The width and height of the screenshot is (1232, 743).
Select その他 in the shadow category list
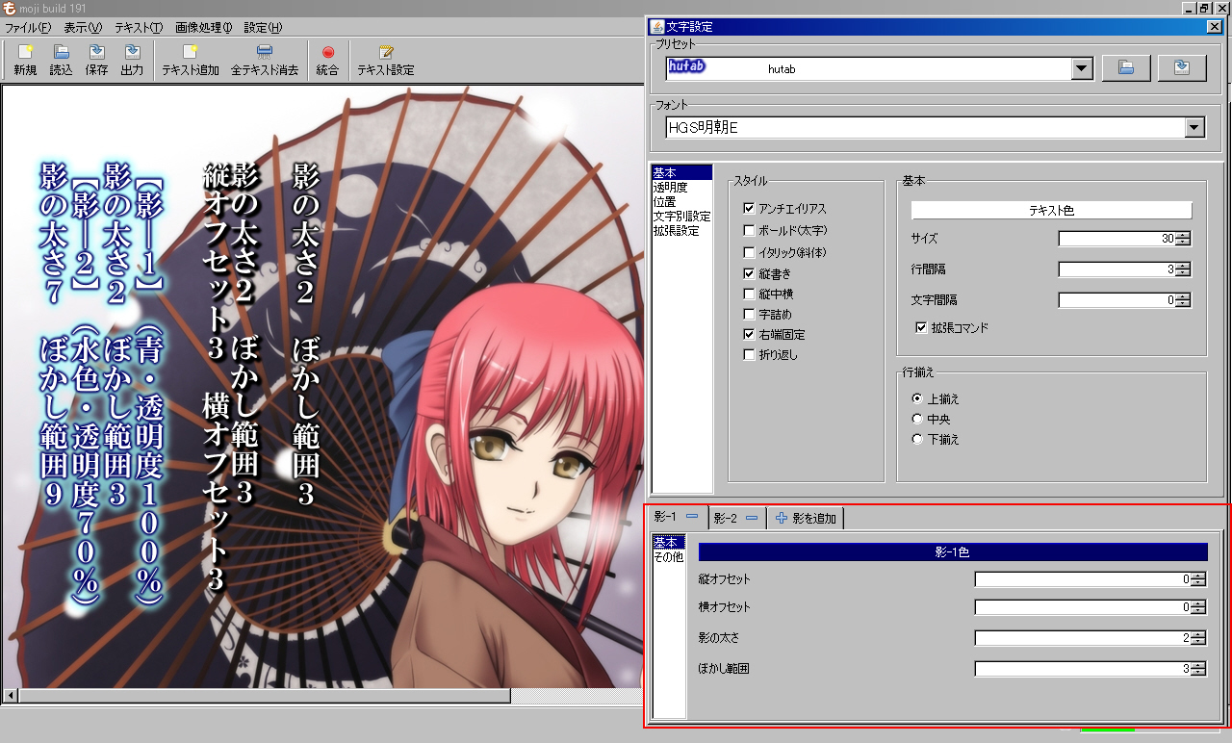tap(669, 556)
